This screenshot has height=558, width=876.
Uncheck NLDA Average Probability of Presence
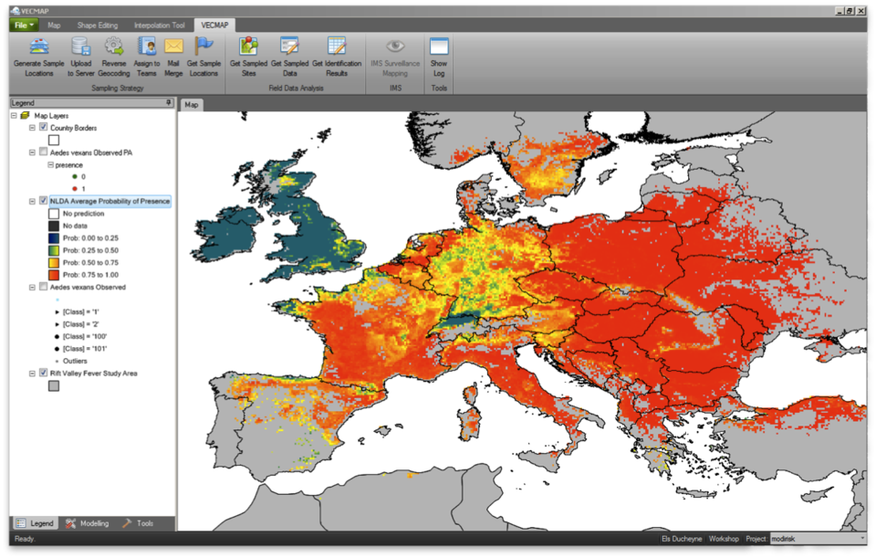43,200
